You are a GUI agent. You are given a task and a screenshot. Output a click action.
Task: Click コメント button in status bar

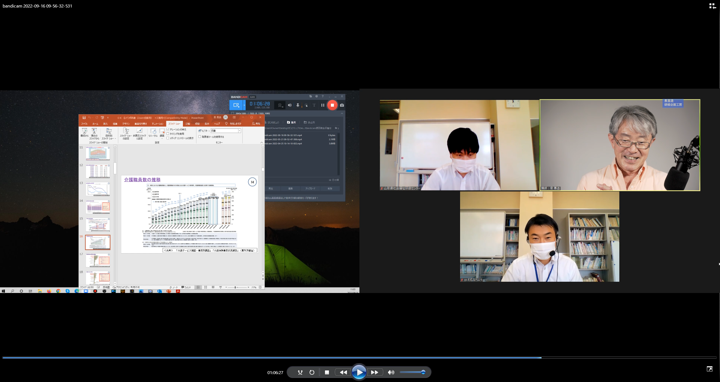click(x=186, y=287)
